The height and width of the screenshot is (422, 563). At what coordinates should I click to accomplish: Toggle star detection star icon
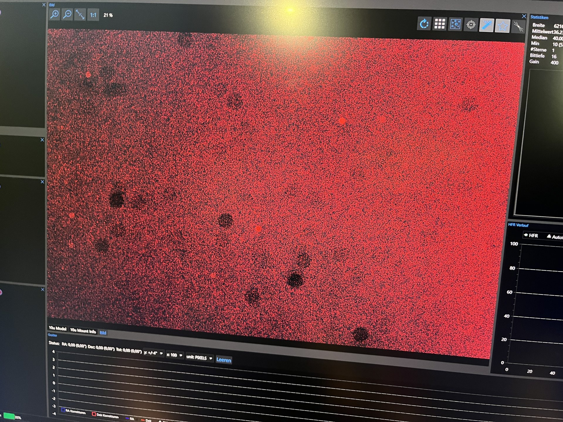pos(502,26)
